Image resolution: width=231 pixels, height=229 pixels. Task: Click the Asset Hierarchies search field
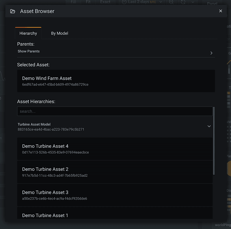tap(115, 111)
